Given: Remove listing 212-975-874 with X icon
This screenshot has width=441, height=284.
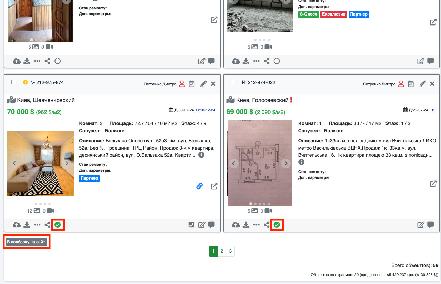Looking at the screenshot, I should click(213, 84).
